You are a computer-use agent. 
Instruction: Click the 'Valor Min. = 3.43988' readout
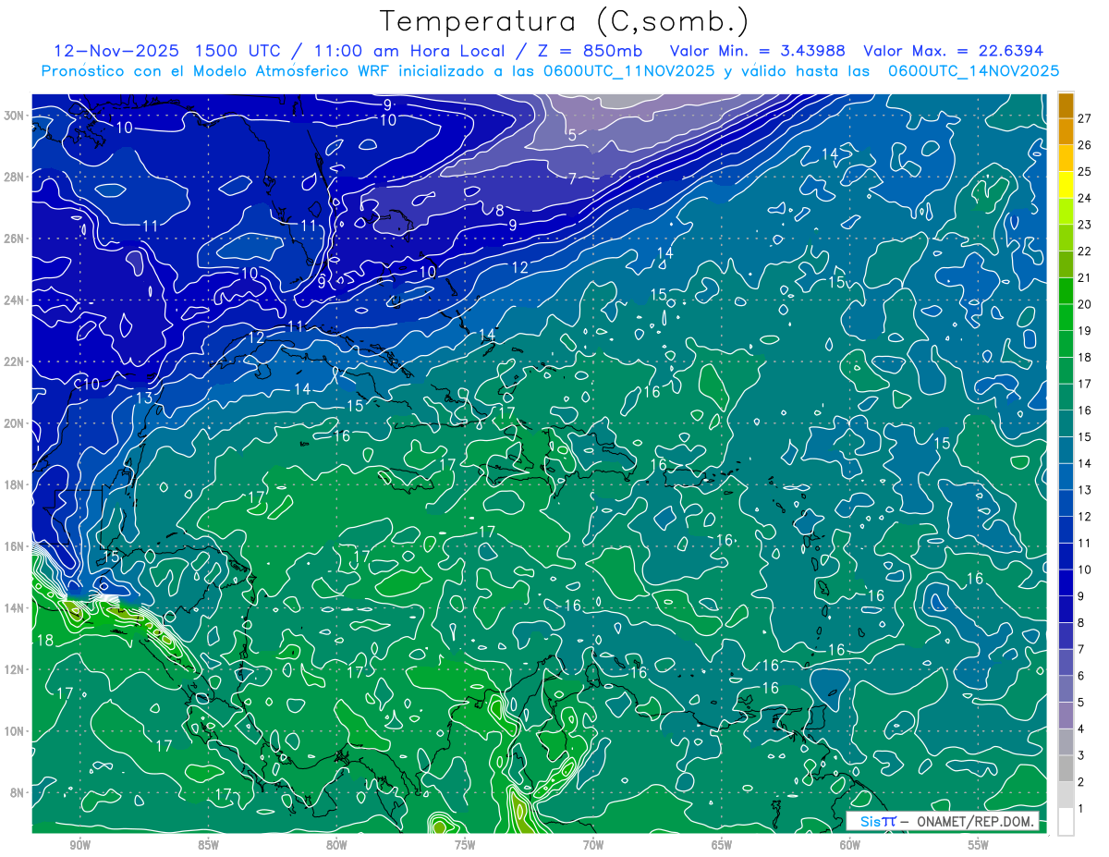pos(756,51)
